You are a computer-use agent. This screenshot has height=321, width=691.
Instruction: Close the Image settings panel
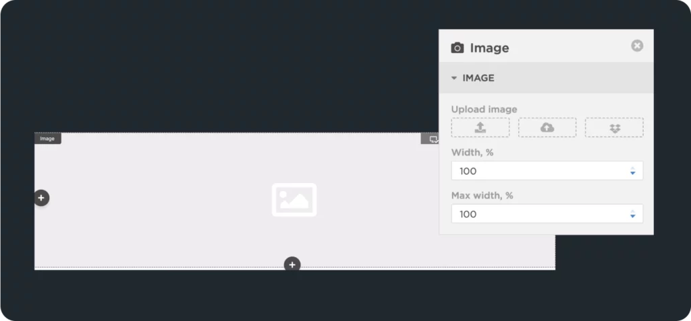(x=637, y=46)
